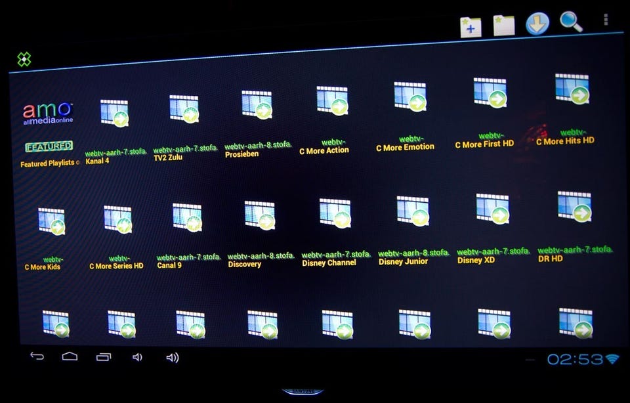The height and width of the screenshot is (403, 630).
Task: Open the add playlist folder icon
Action: coord(471,28)
